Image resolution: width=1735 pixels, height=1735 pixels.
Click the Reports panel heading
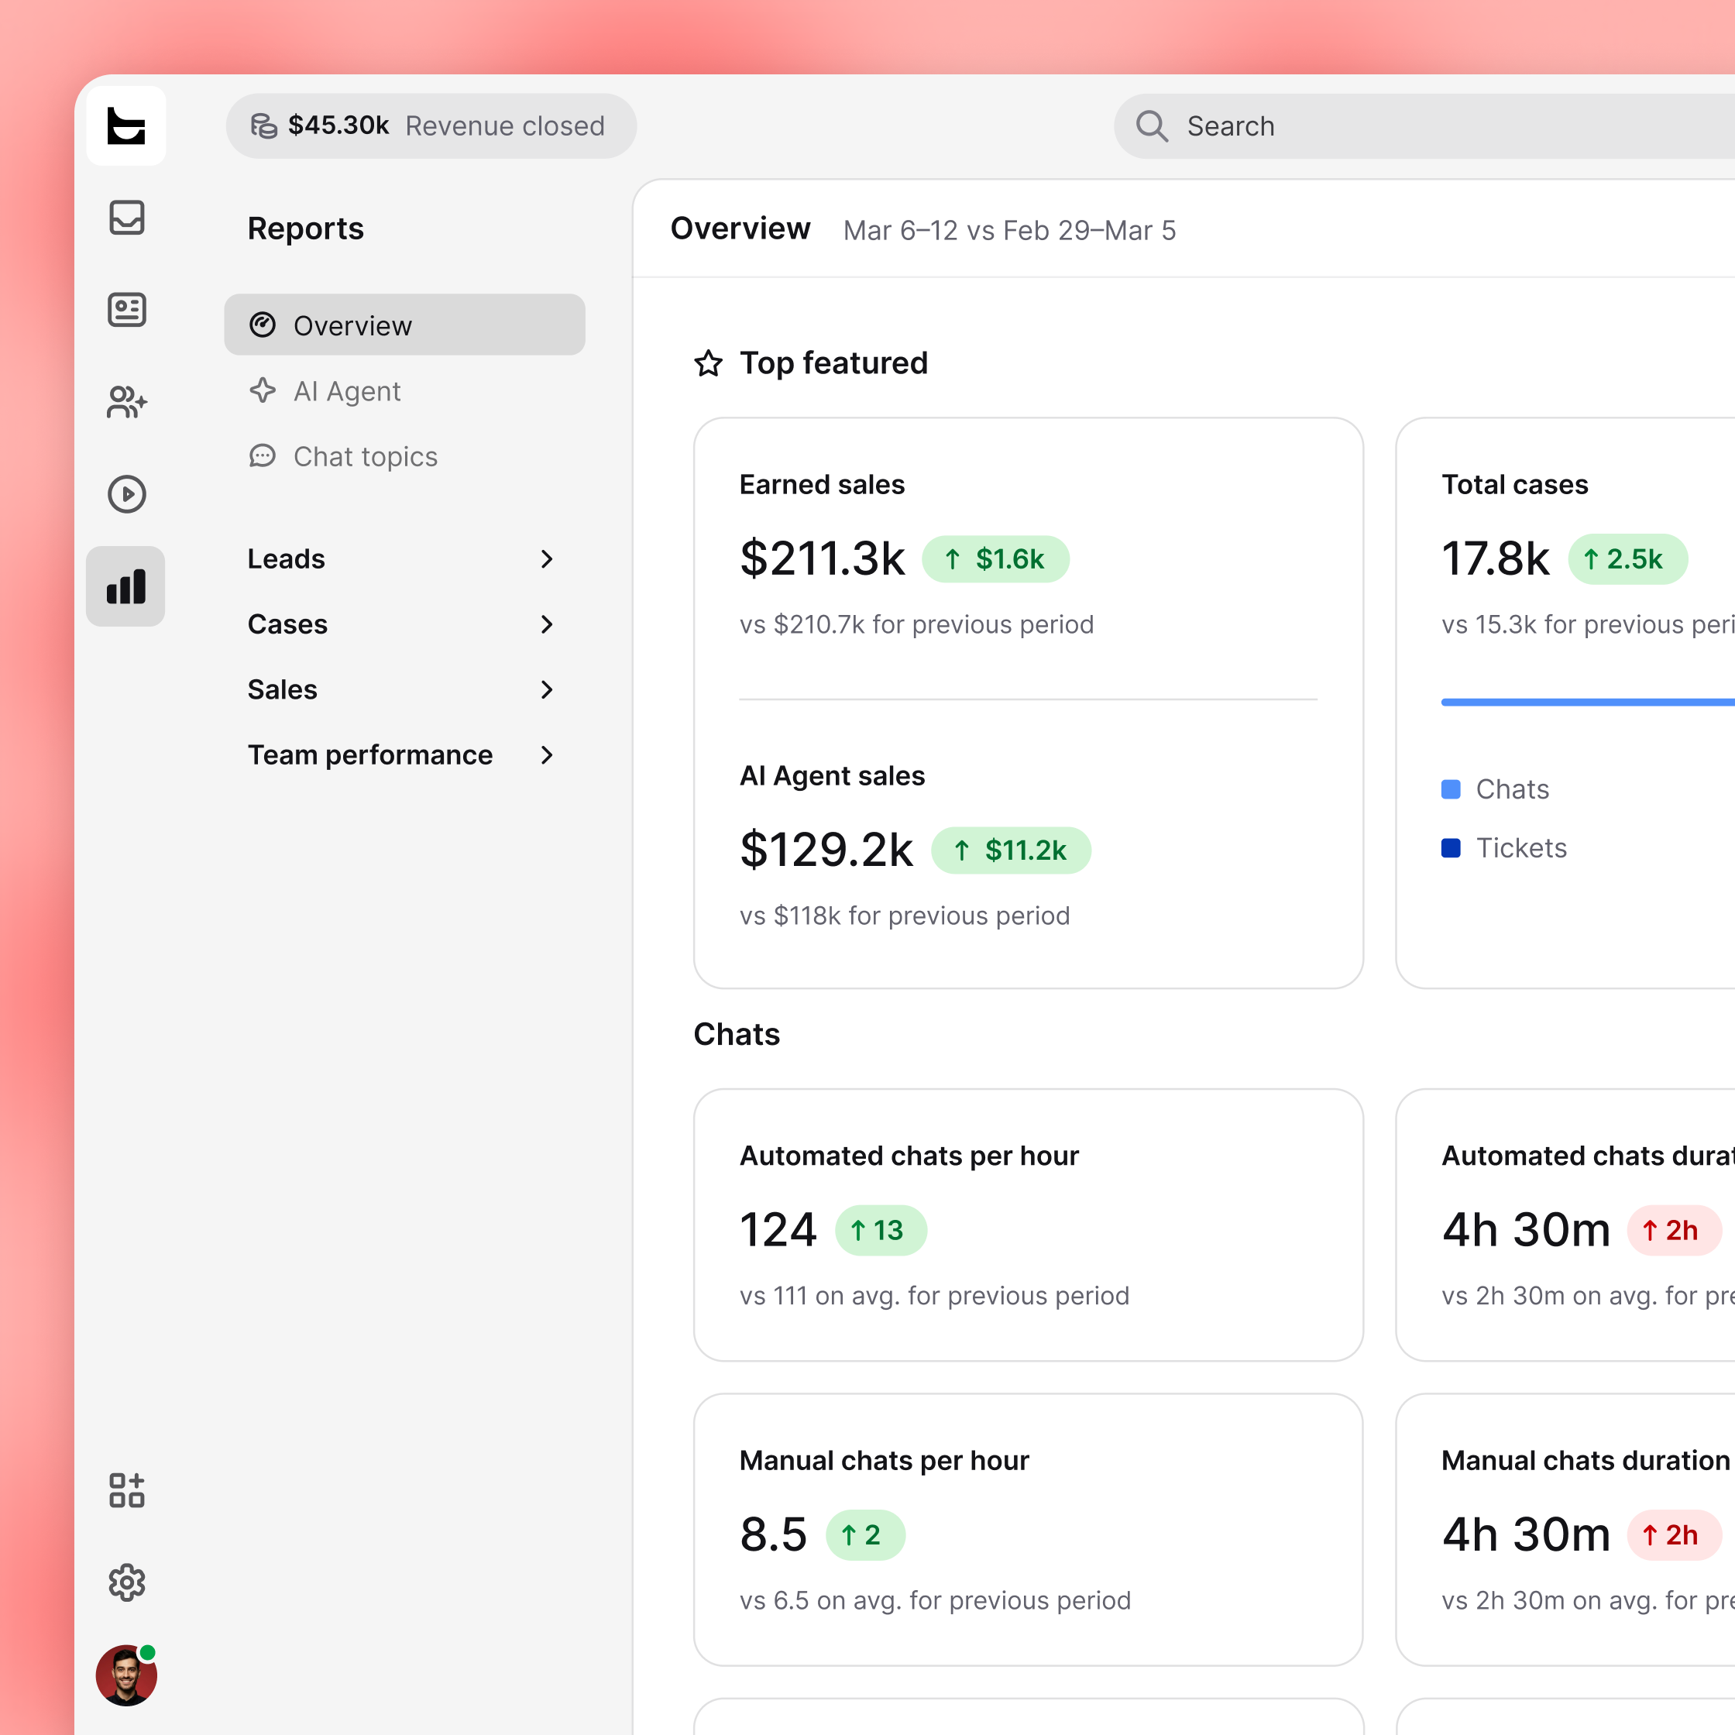tap(305, 228)
